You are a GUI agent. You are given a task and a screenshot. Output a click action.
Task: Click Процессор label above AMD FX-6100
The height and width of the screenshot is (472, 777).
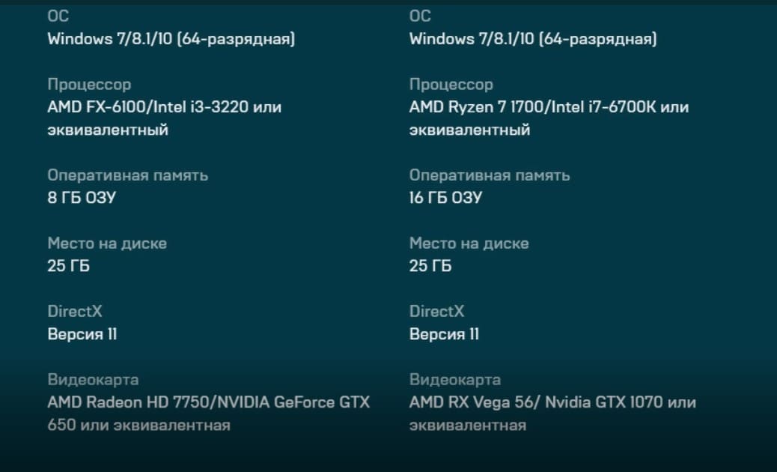(x=89, y=85)
